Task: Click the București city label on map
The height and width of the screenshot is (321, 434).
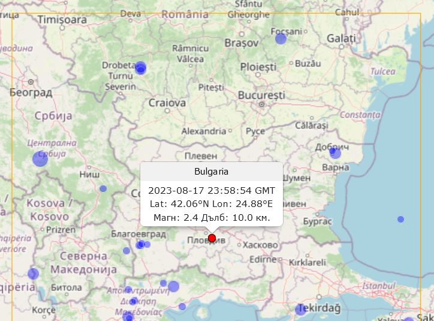Action: (261, 95)
